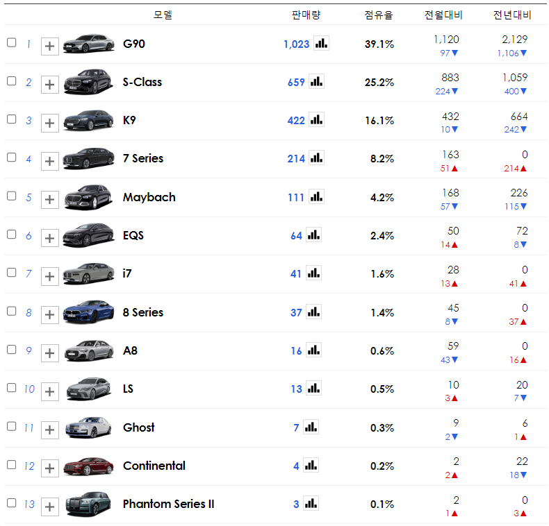Click the 1,023 sales figure for G90
The width and height of the screenshot is (549, 526).
[297, 44]
